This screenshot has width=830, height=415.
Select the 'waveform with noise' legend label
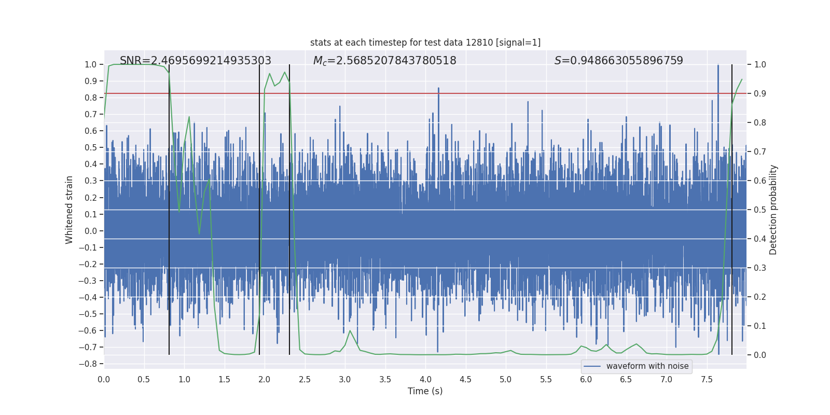[x=647, y=366]
